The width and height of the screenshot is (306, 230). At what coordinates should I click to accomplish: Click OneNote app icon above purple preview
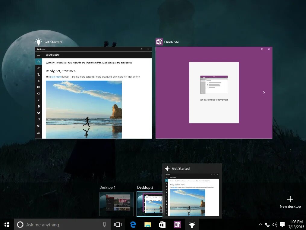pyautogui.click(x=159, y=42)
